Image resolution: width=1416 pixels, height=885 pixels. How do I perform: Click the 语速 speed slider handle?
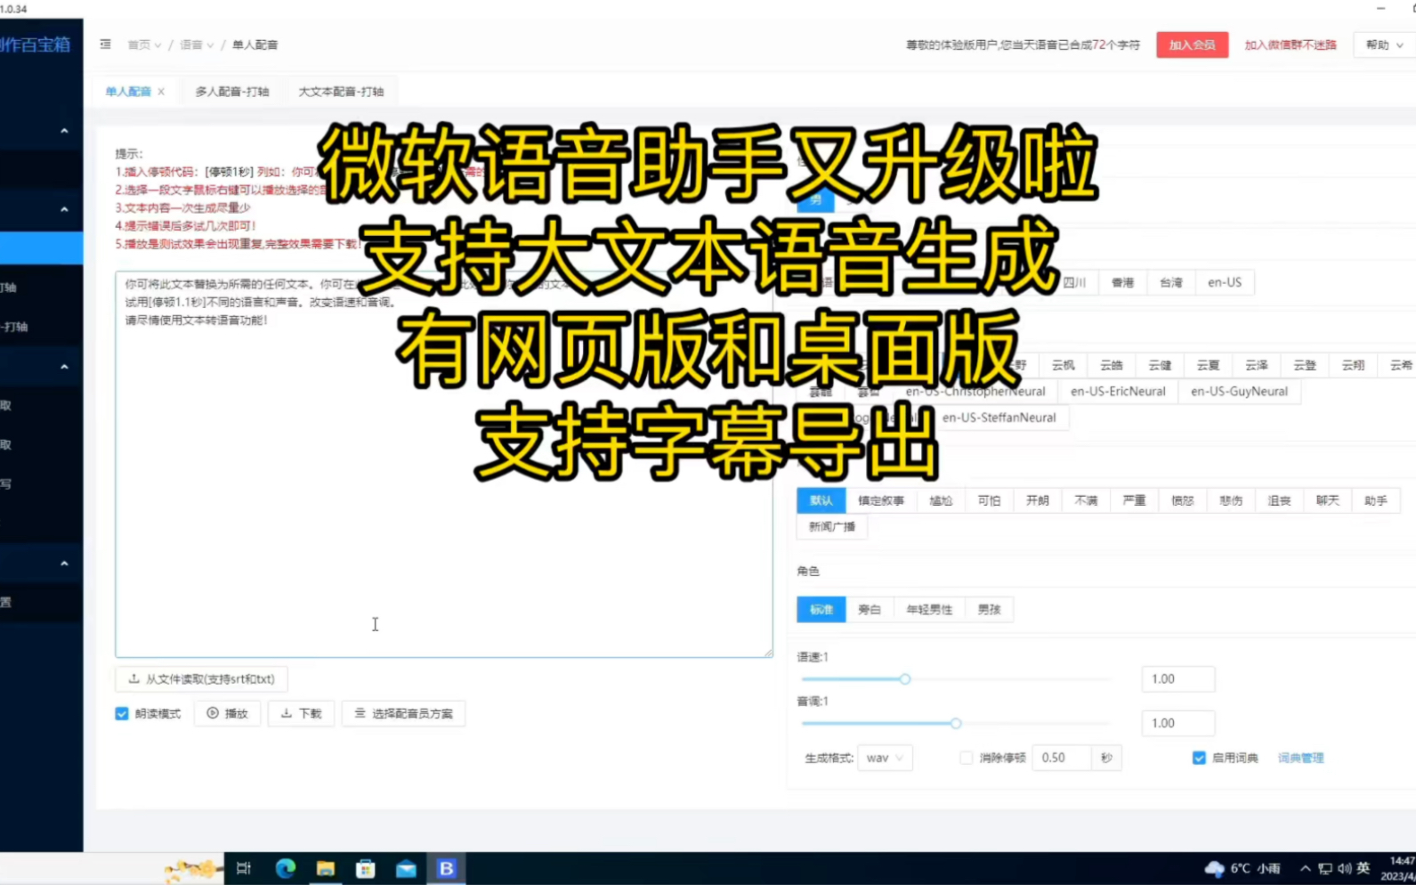[905, 679]
